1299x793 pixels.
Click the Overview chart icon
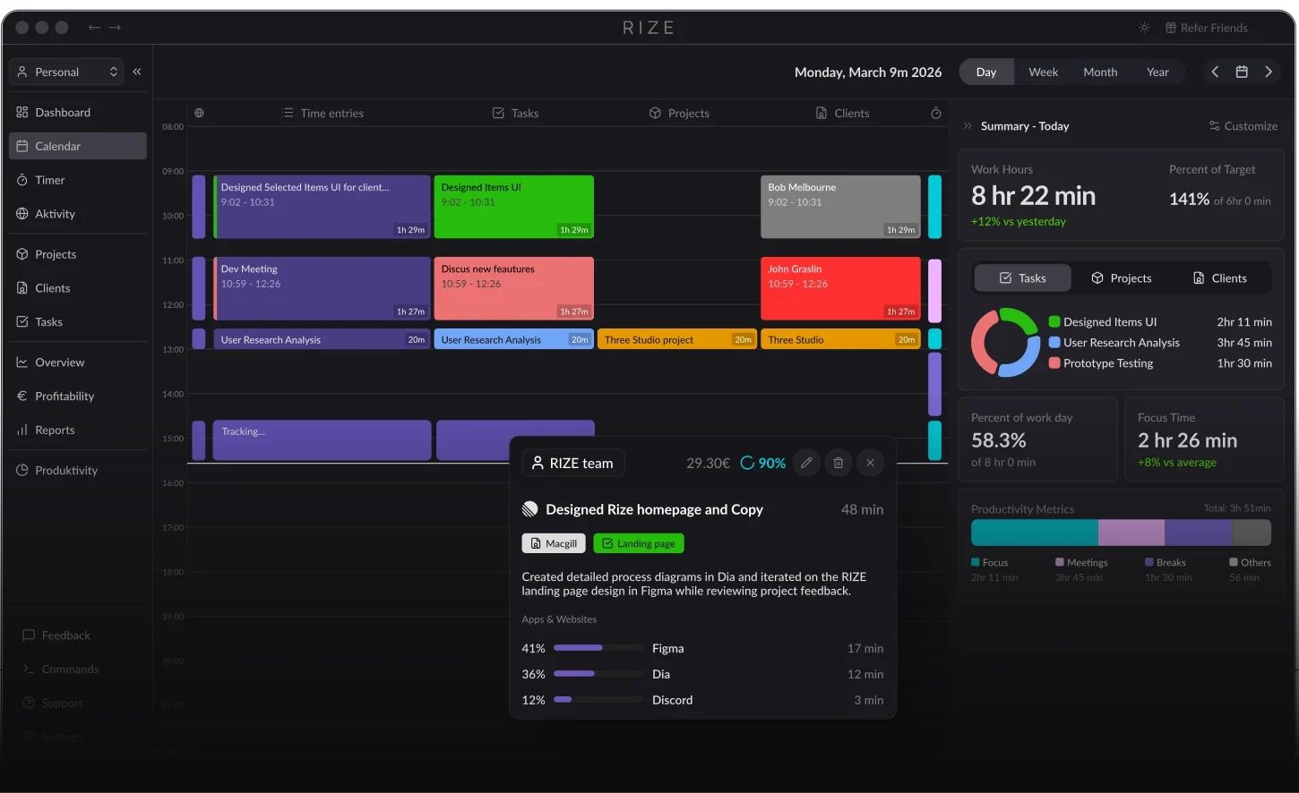[22, 362]
